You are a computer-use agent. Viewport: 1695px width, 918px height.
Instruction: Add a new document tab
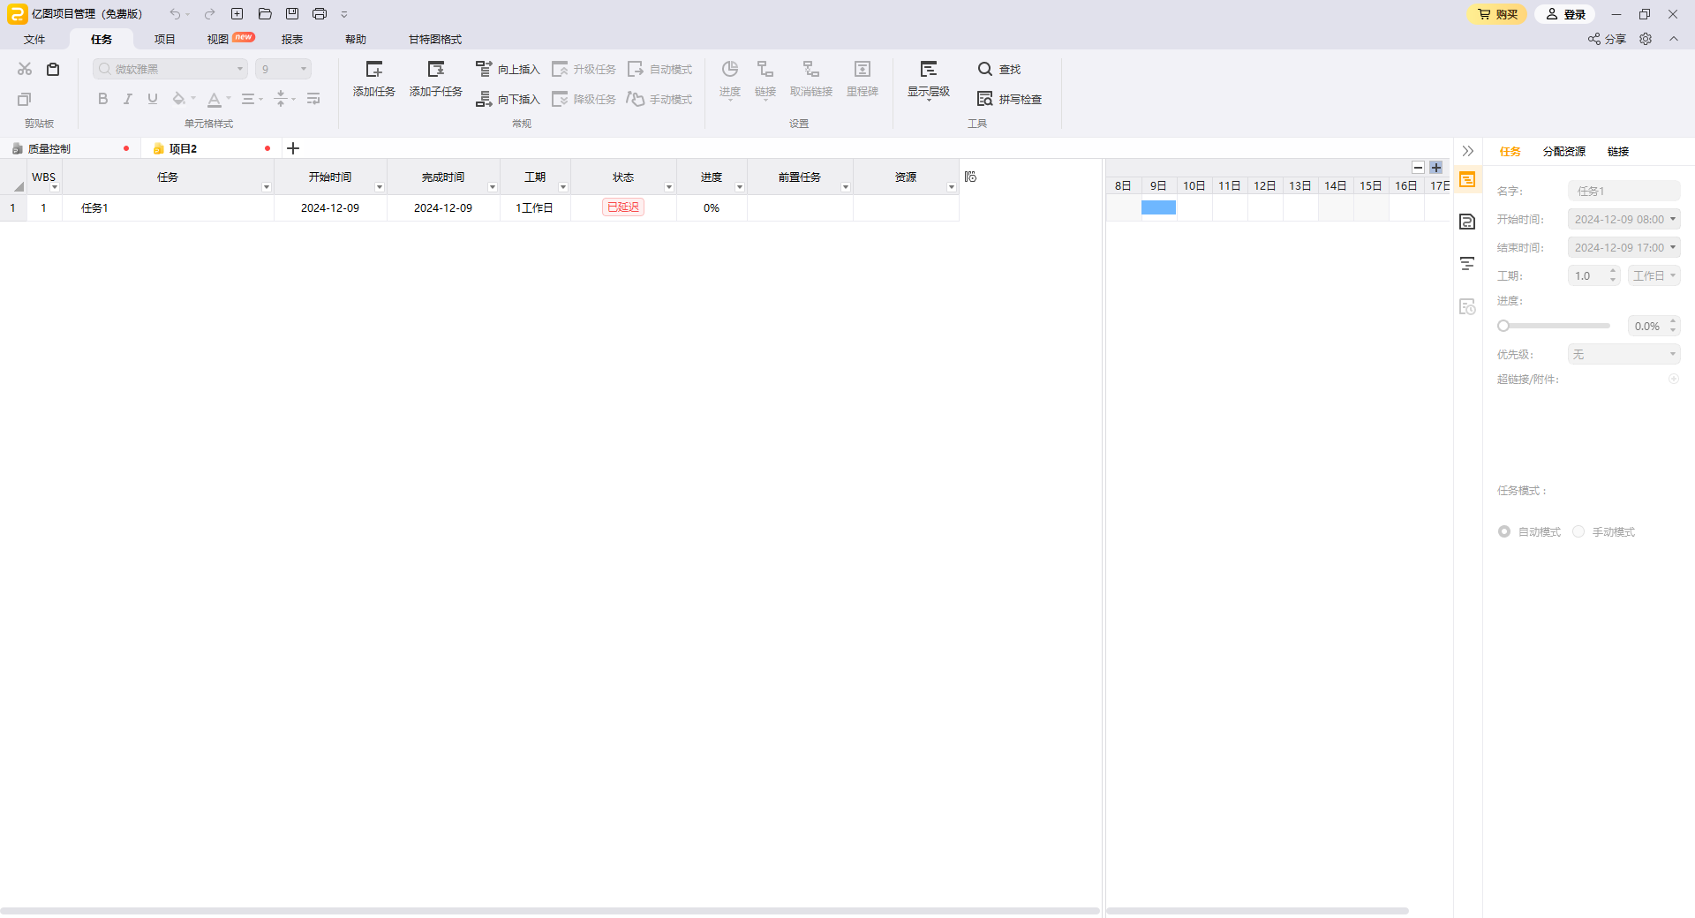click(294, 148)
